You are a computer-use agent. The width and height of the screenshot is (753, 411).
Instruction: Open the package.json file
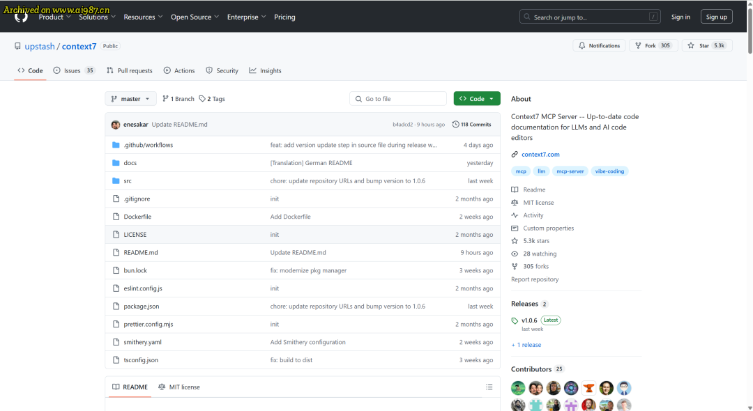click(x=141, y=307)
